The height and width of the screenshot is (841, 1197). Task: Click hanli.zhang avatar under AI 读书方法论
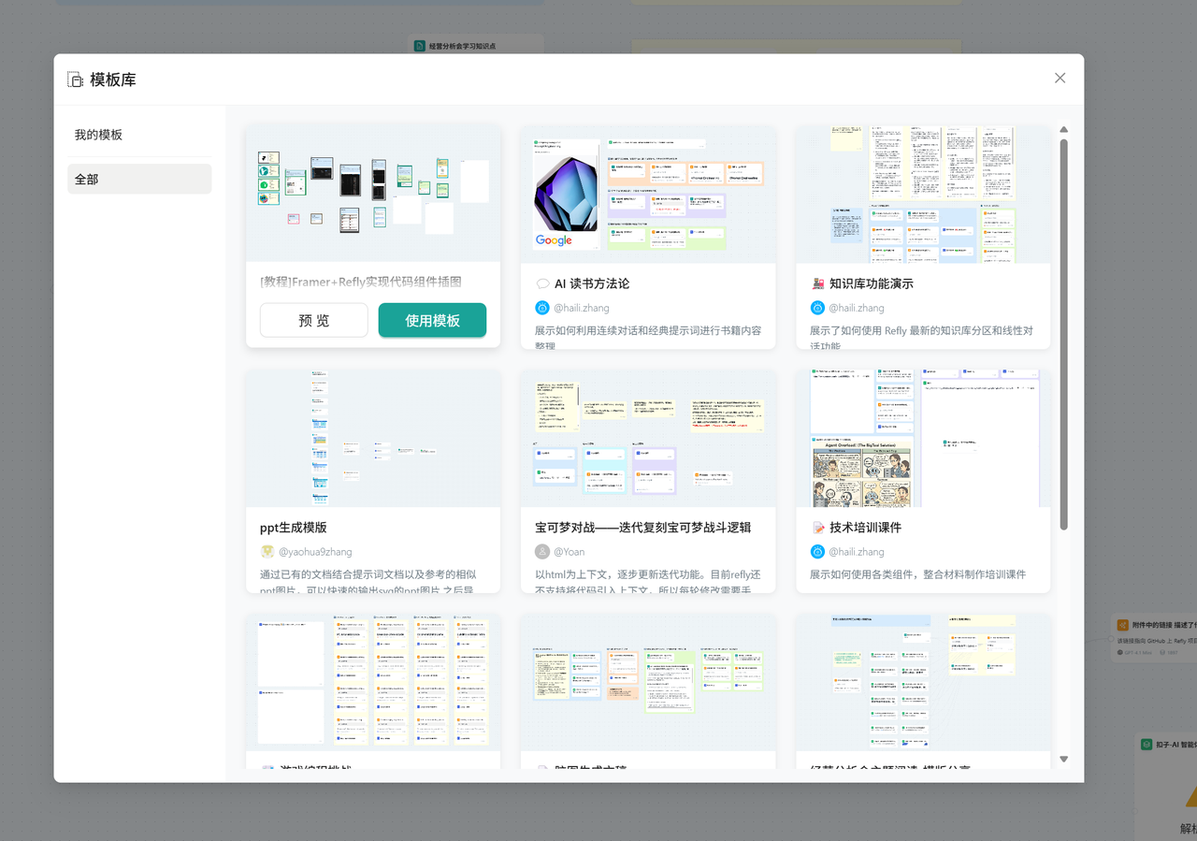click(542, 308)
